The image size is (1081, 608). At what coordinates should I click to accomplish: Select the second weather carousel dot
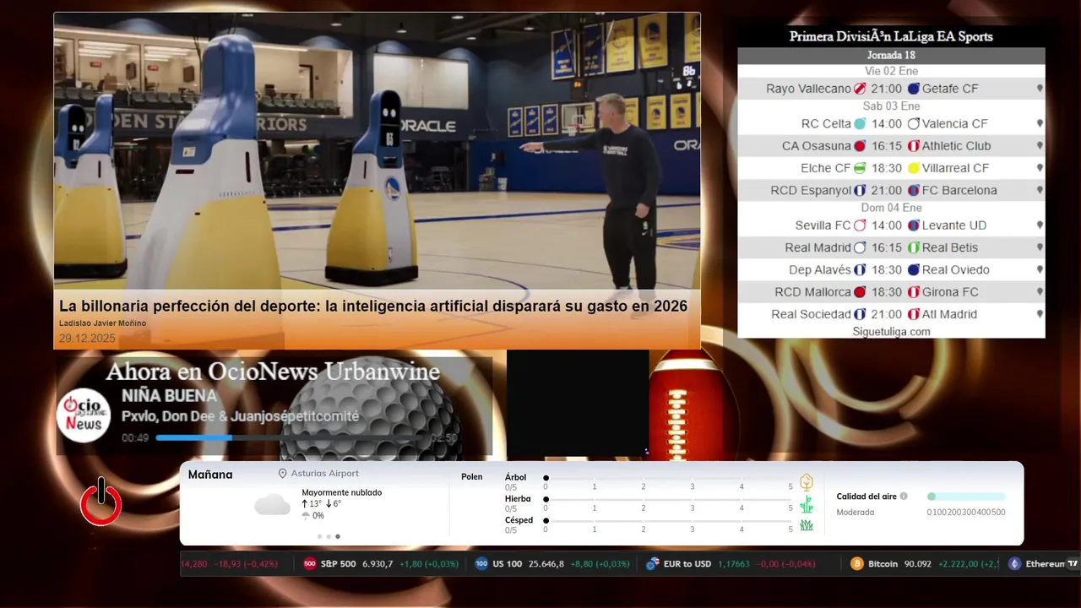329,536
